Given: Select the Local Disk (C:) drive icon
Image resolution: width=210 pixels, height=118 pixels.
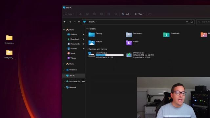Looking at the screenshot, I should [x=92, y=55].
